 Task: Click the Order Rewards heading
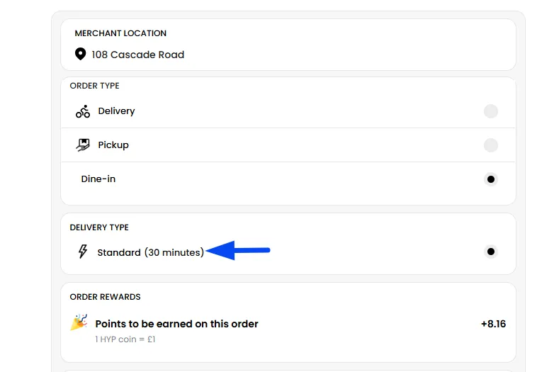[105, 297]
